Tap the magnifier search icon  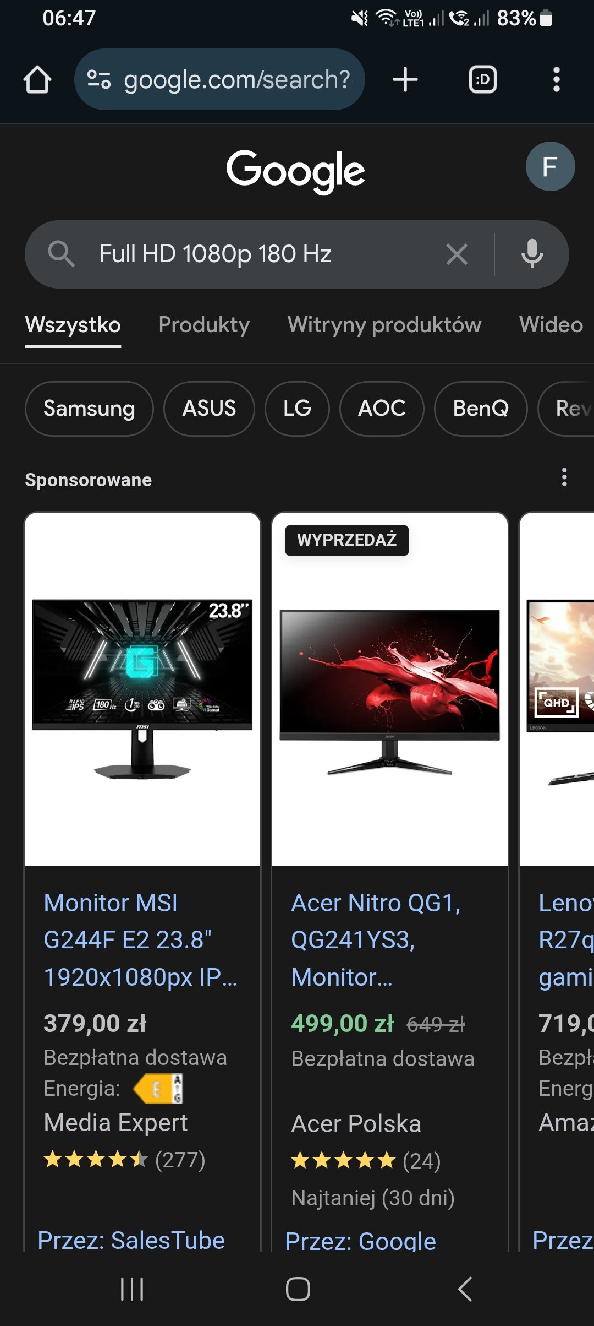61,254
